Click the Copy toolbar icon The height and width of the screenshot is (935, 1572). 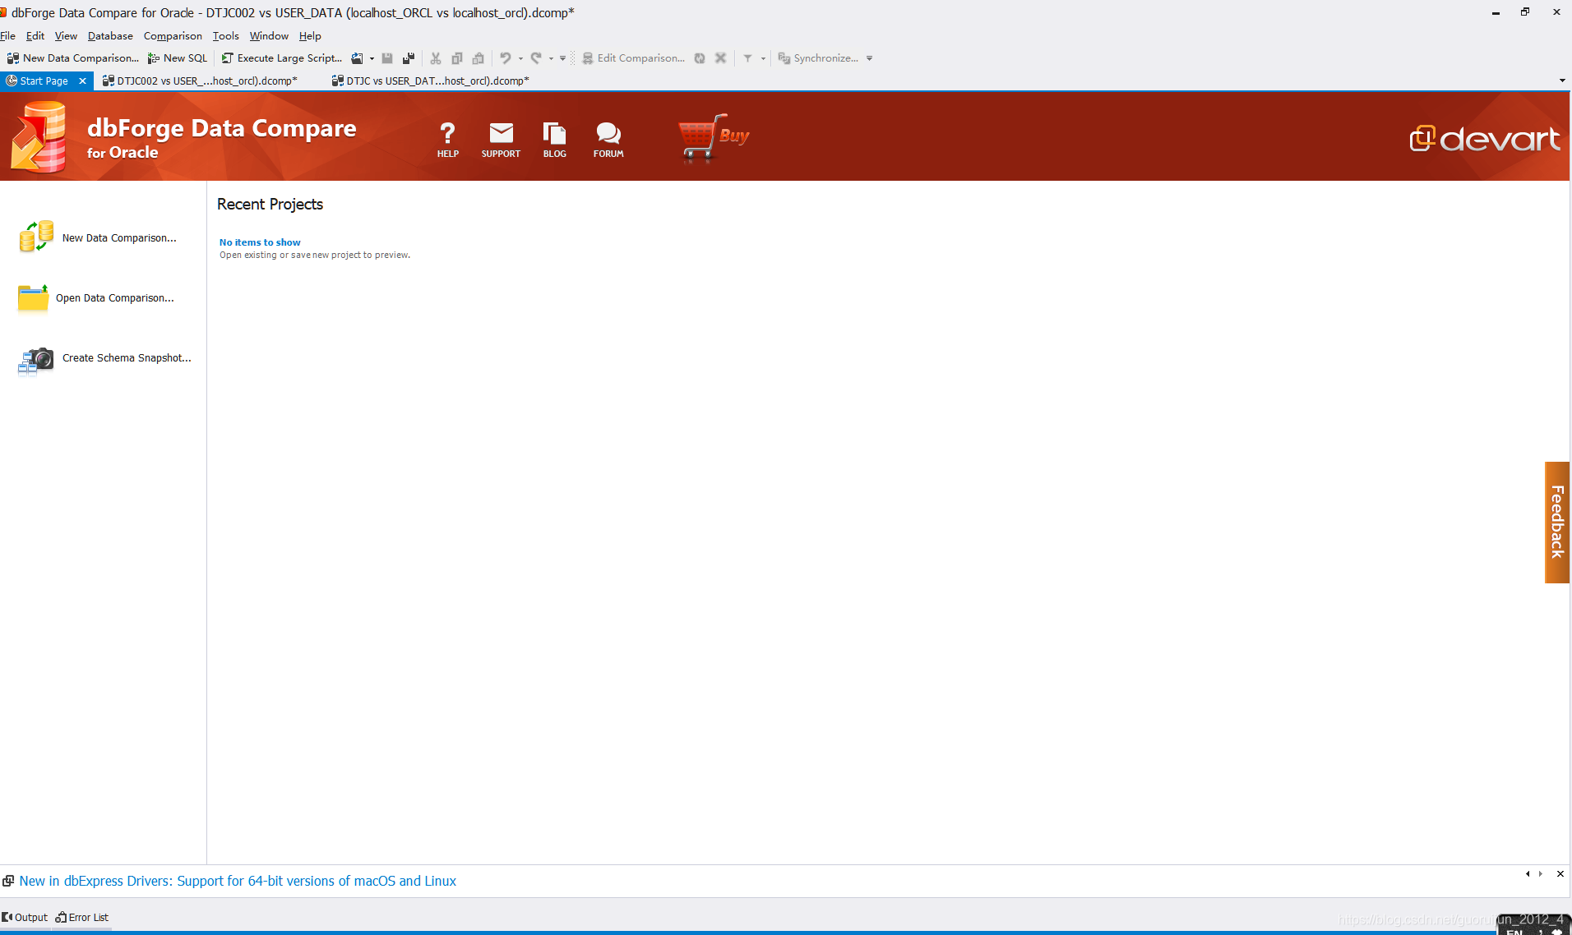[457, 58]
